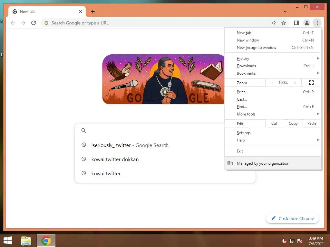Viewport: 330px width, 247px height.
Task: Select Find... in the menu
Action: point(273,107)
